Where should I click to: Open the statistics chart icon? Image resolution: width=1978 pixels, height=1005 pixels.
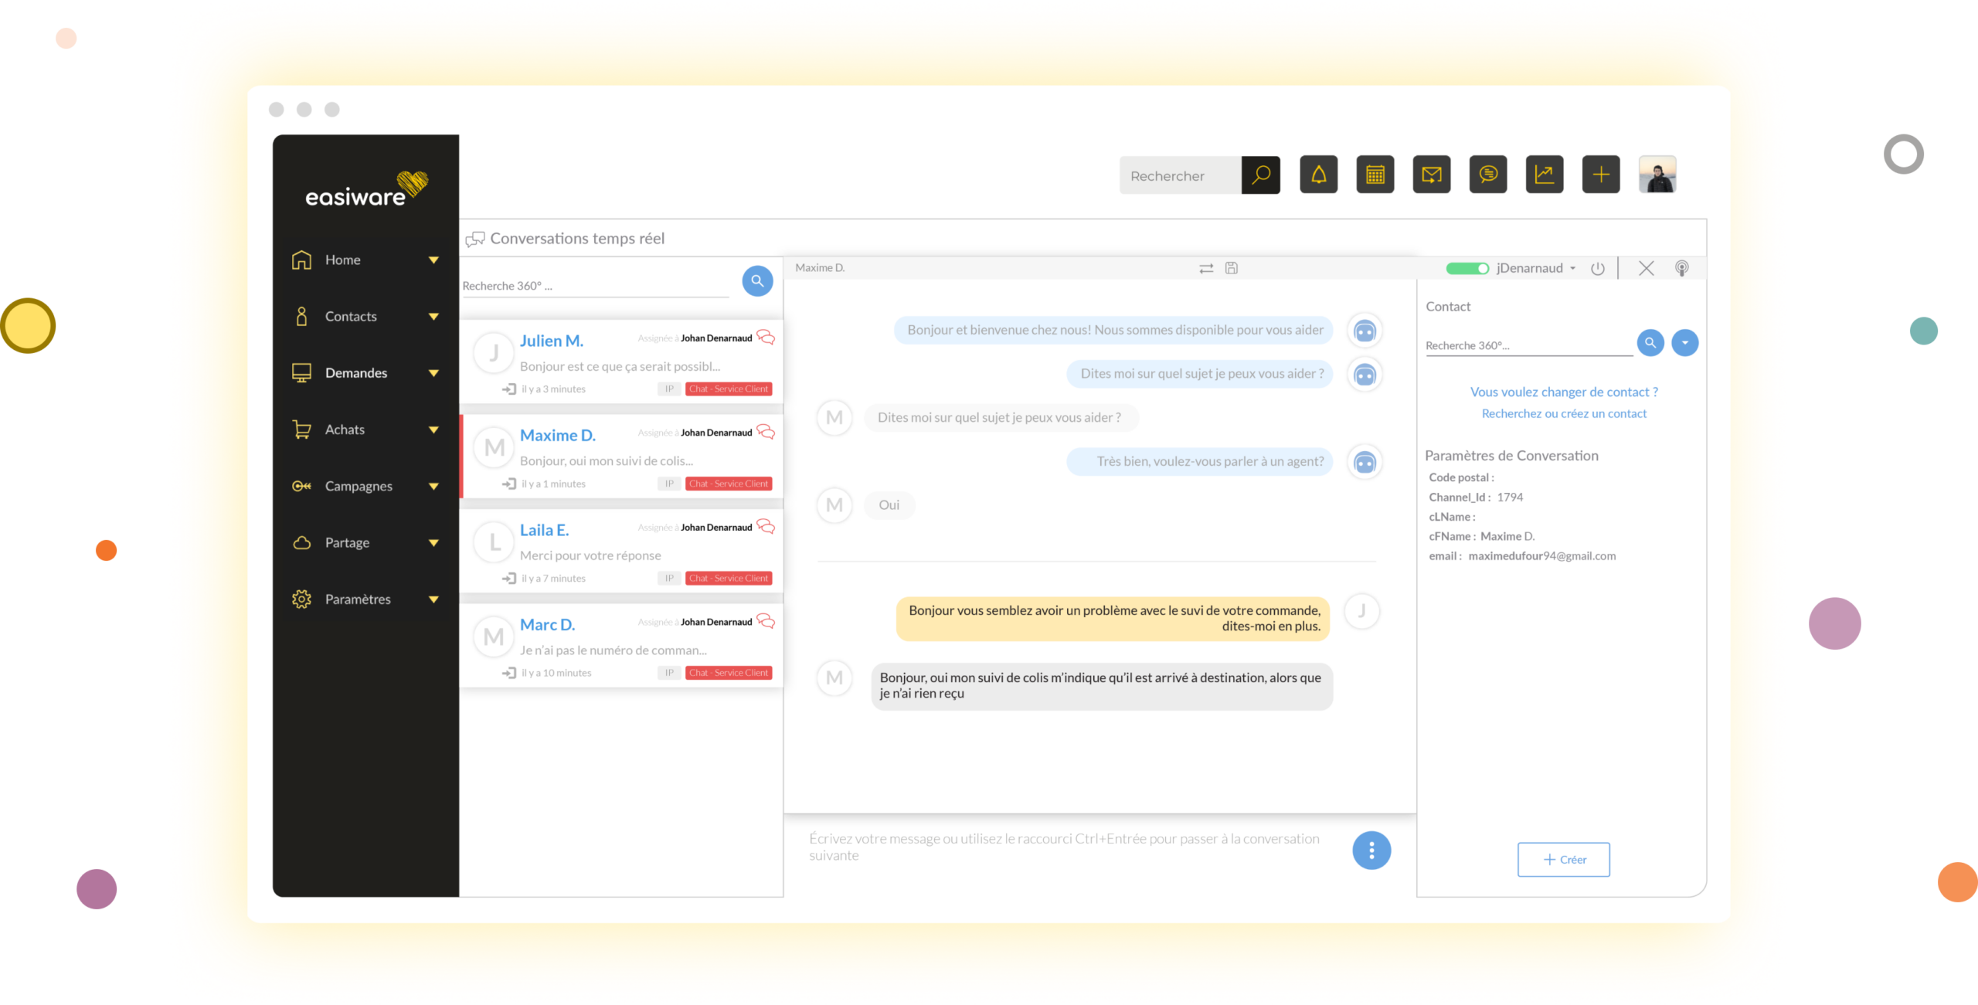1544,175
